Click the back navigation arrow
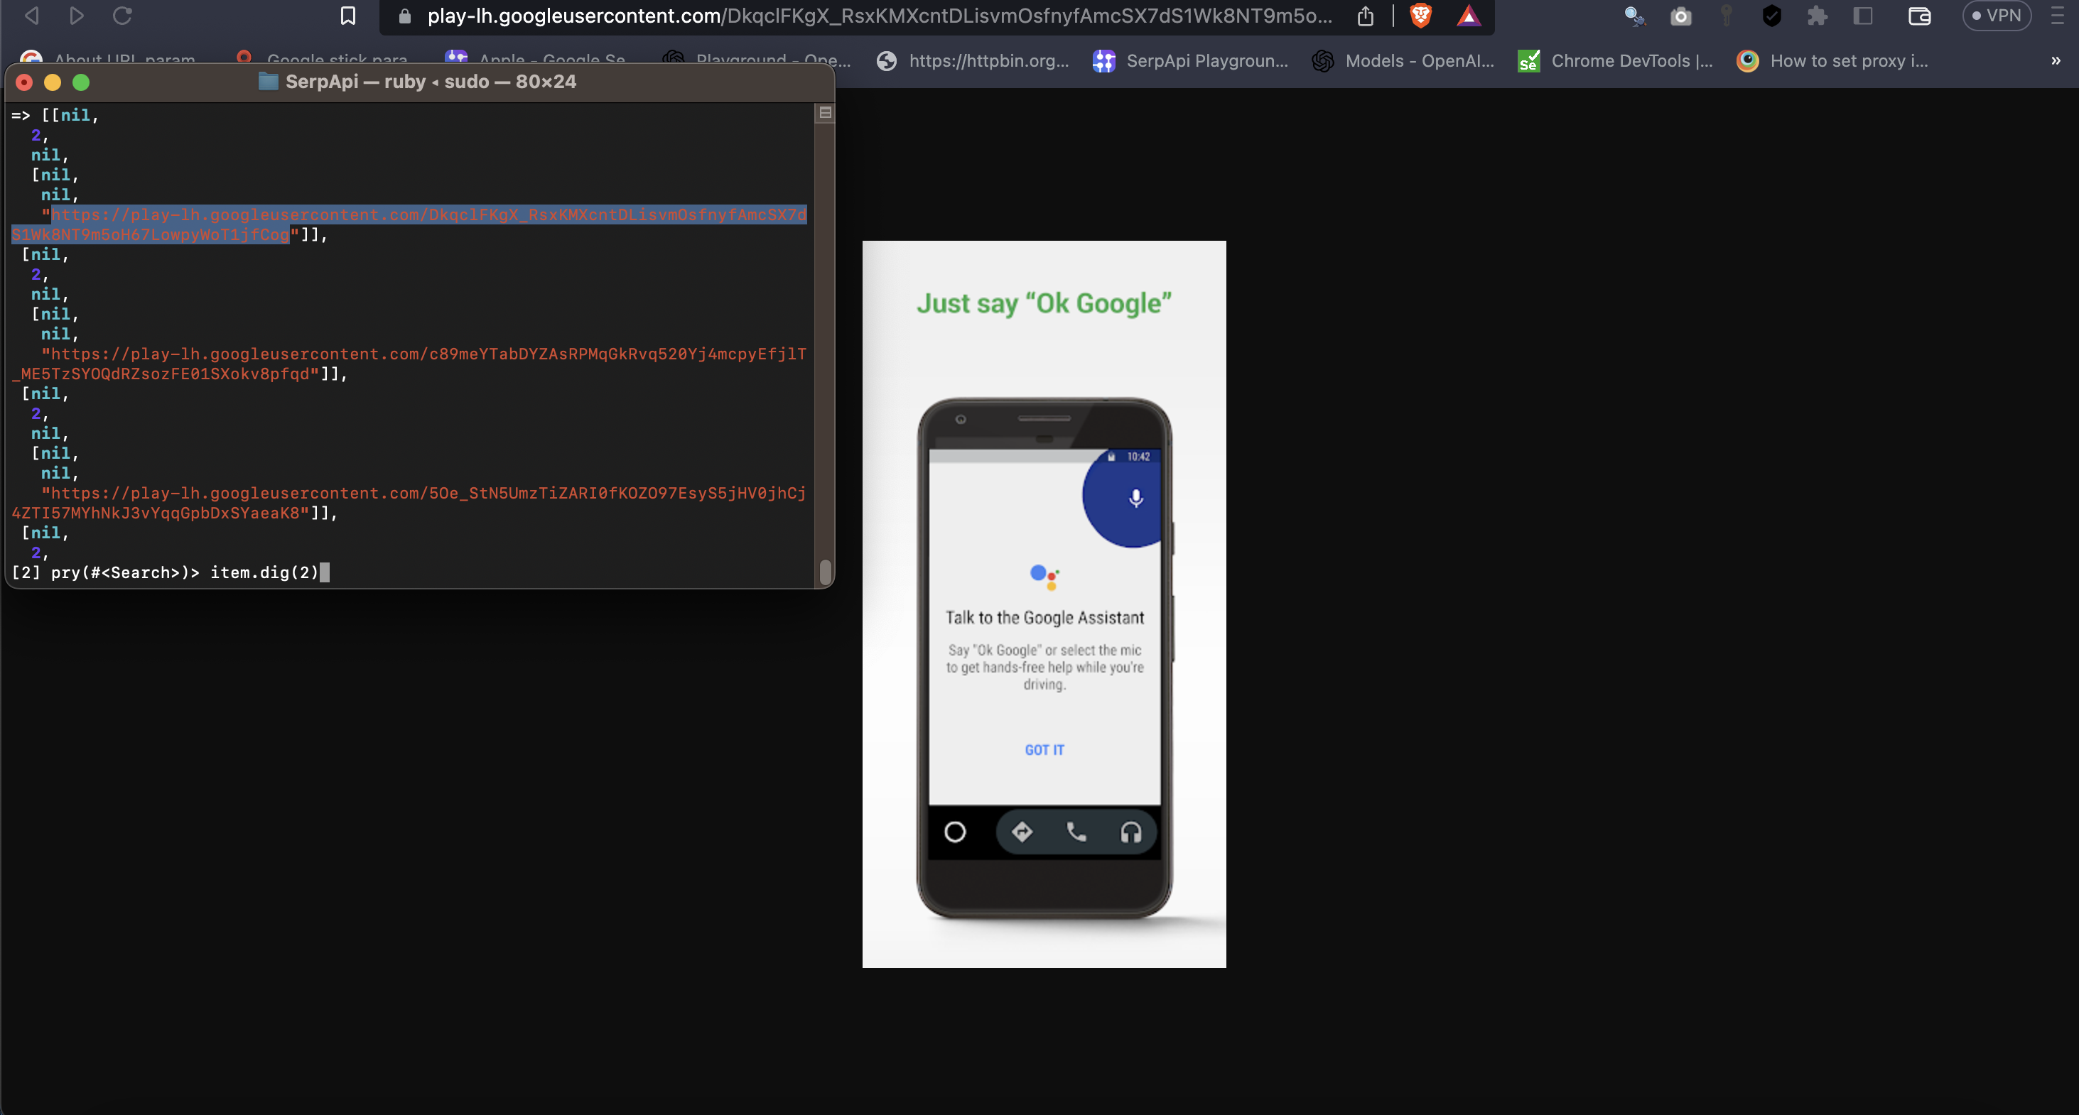 [30, 16]
